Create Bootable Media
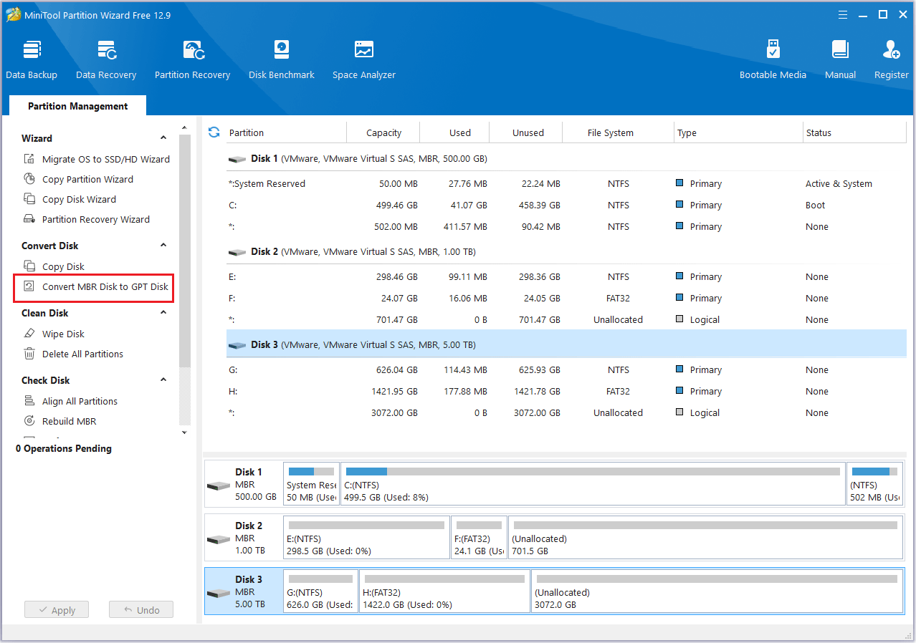 click(773, 57)
